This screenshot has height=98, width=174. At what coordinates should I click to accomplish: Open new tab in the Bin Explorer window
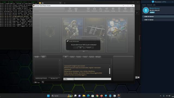[65, 3]
